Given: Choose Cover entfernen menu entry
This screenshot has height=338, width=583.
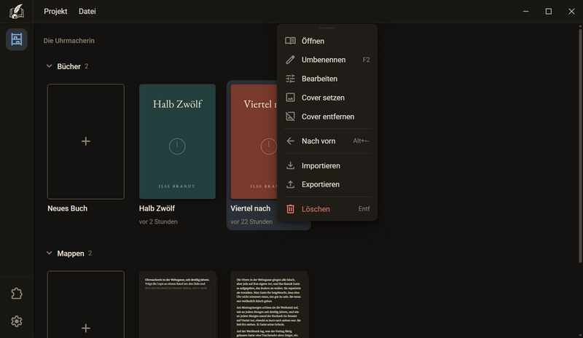Looking at the screenshot, I should (x=327, y=117).
